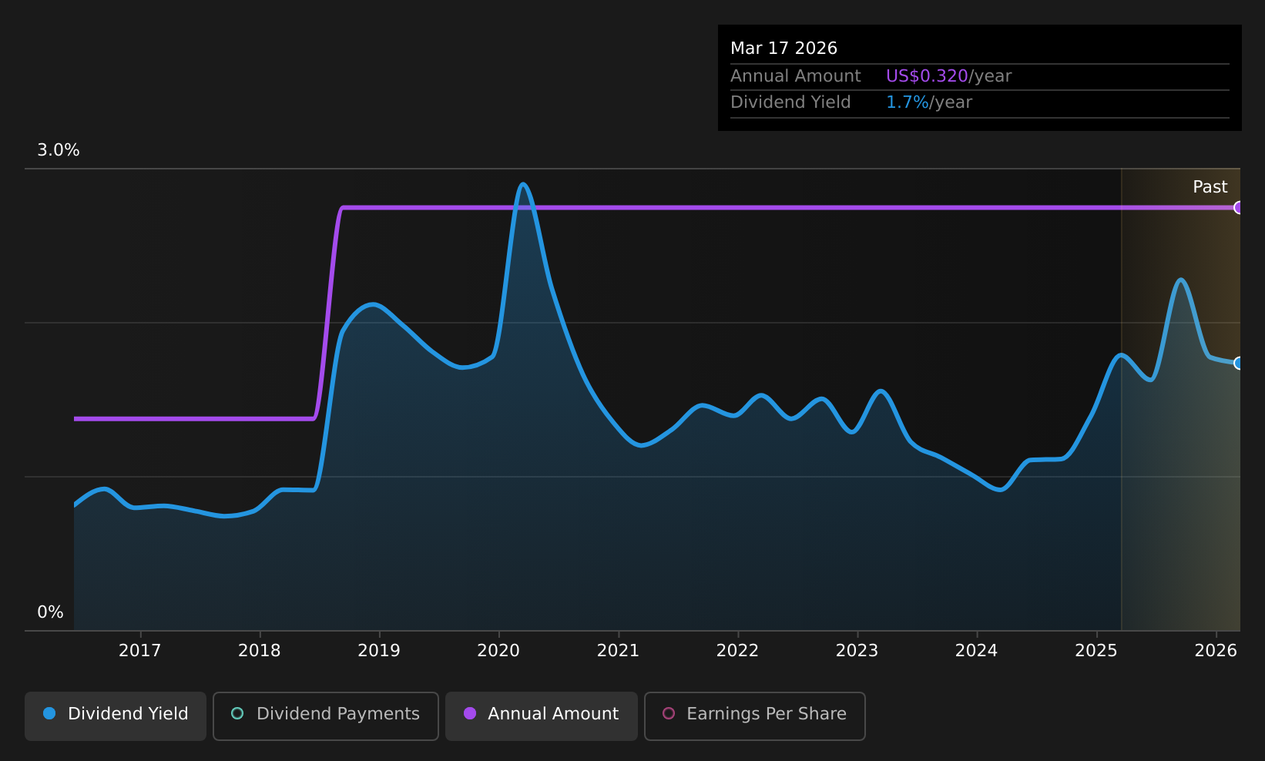Click the purple Annual Amount endpoint marker

(1239, 207)
